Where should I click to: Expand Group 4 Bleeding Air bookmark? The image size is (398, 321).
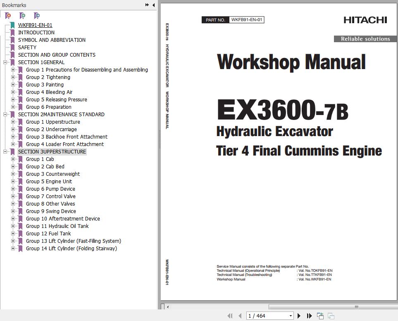click(x=13, y=92)
